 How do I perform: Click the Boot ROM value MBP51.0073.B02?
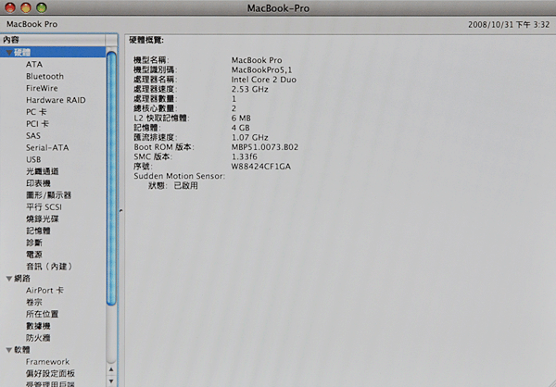click(x=265, y=147)
